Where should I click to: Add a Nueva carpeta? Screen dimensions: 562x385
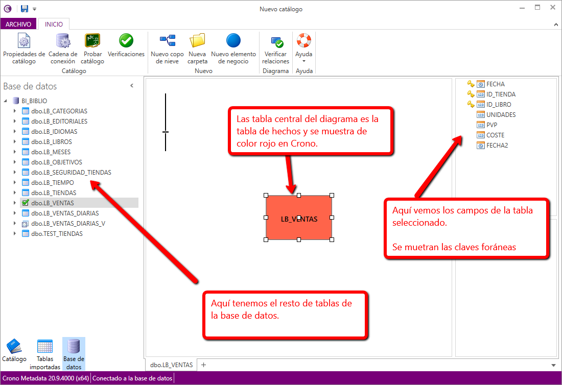(x=197, y=50)
